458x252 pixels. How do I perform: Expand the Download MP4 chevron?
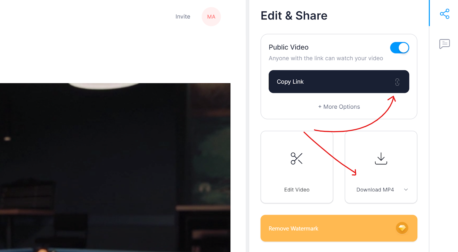pyautogui.click(x=406, y=190)
